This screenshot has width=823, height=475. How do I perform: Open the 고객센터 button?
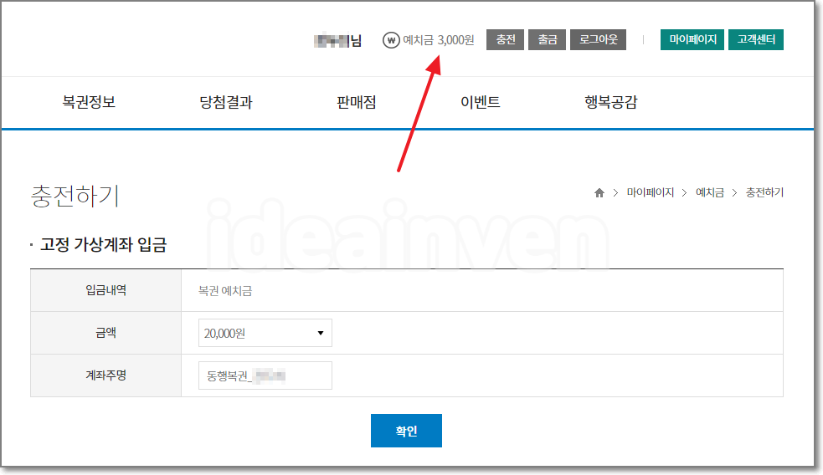tap(756, 40)
